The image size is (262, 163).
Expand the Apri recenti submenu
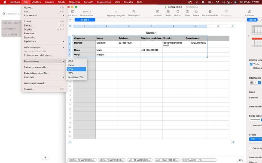pos(44,15)
